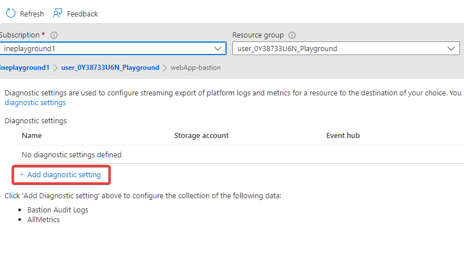Click the info icon beside Resource group
The width and height of the screenshot is (464, 259).
(x=292, y=35)
